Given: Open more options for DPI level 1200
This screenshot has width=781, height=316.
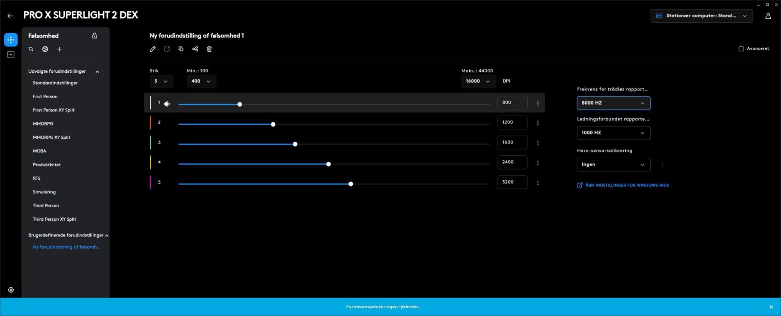Looking at the screenshot, I should coord(538,123).
